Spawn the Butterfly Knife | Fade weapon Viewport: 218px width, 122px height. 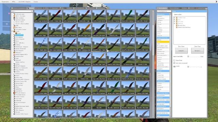(x=99, y=44)
